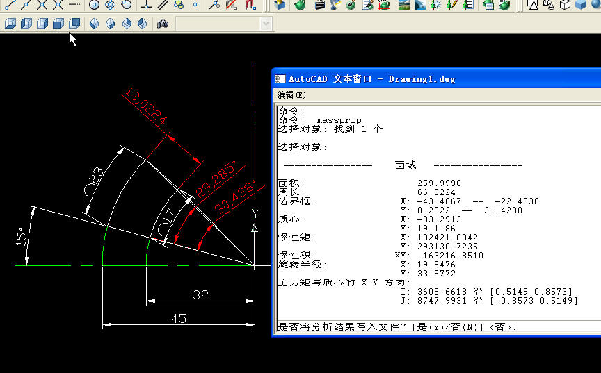601x373 pixels.
Task: Select the 15° angular dimension
Action: pos(22,236)
